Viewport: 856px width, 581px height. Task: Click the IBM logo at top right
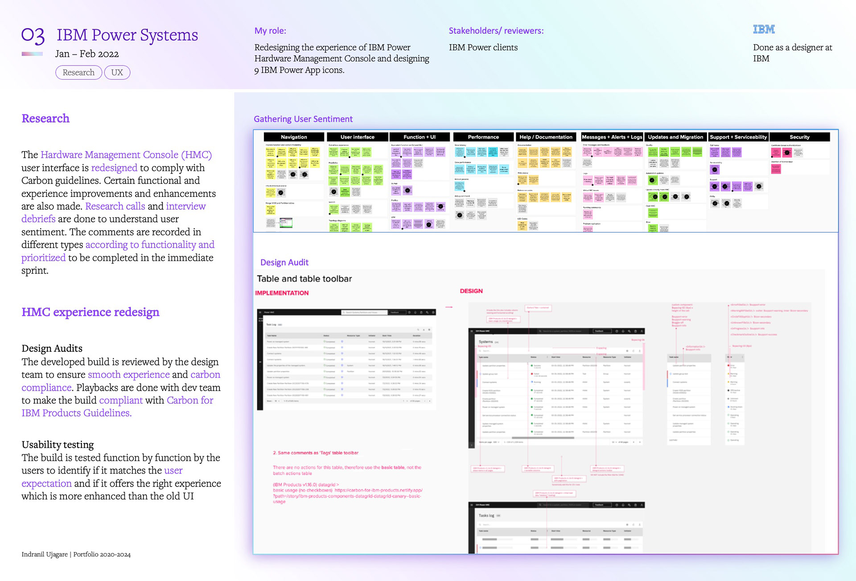[x=764, y=29]
